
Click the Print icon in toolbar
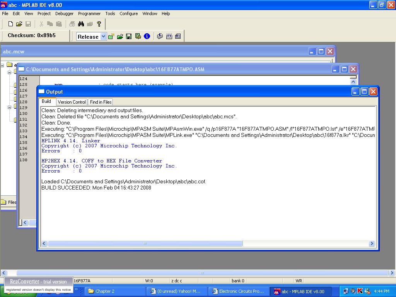pos(72,24)
